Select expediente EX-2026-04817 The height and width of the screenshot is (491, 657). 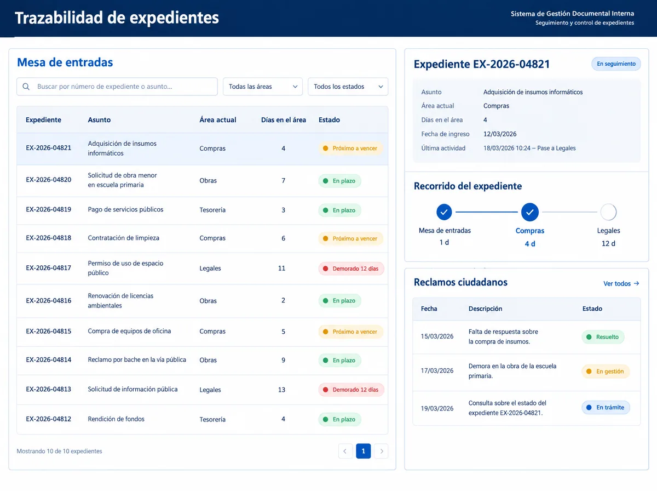(203, 269)
